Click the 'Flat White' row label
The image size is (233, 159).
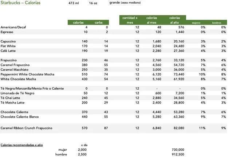click(x=8, y=46)
